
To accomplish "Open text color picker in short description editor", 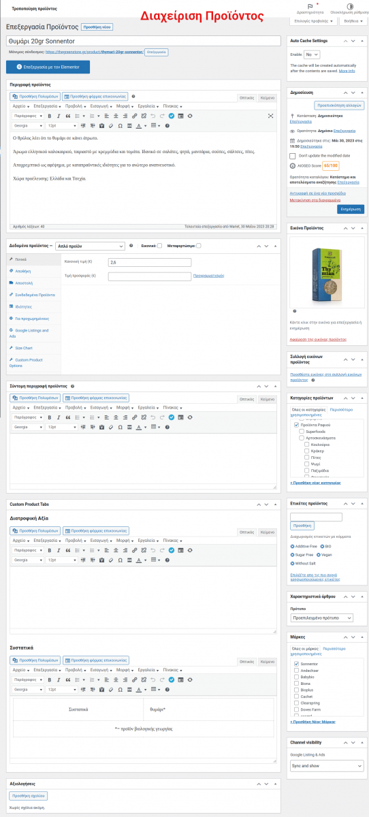I will coord(138,426).
